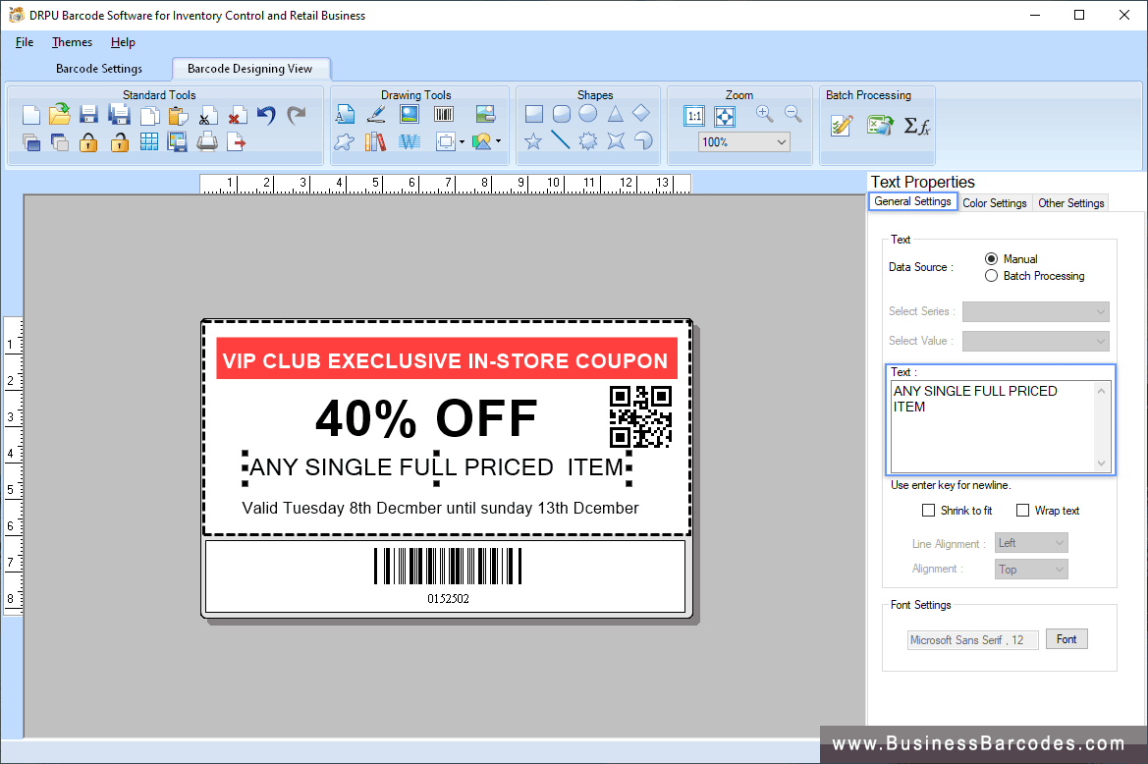
Task: Select the Barcode drawing tool
Action: pos(443,113)
